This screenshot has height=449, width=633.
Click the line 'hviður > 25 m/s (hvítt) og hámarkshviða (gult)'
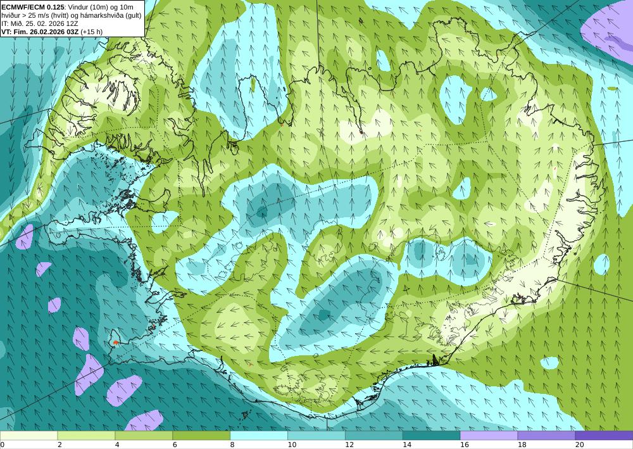pyautogui.click(x=71, y=15)
